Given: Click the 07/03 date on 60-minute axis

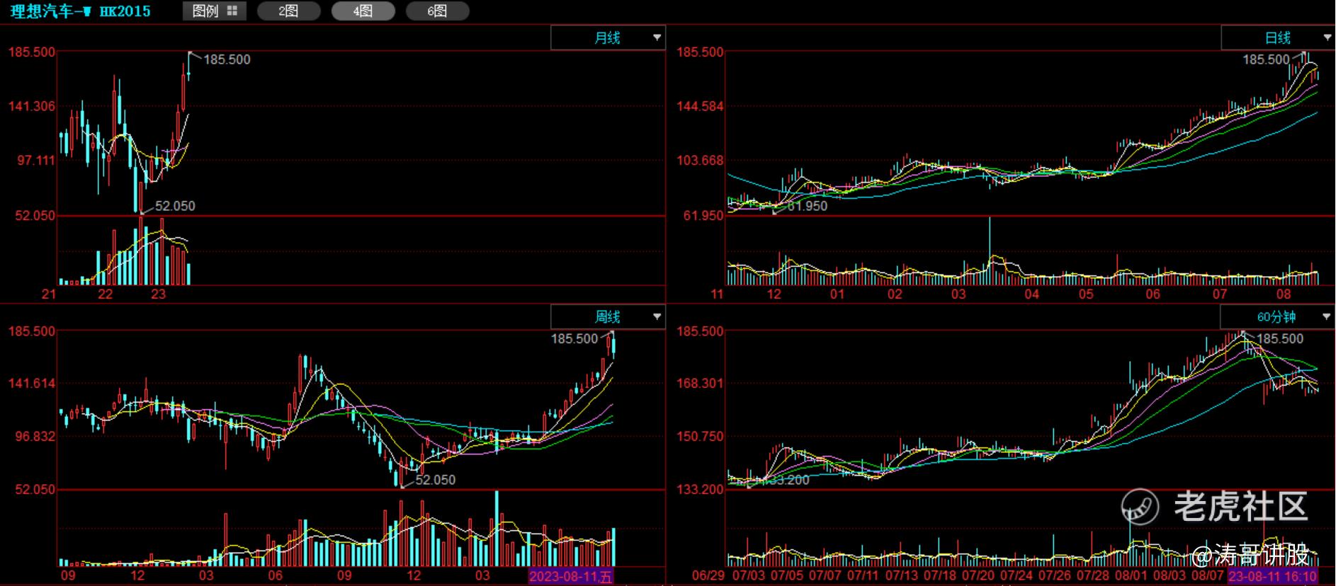Looking at the screenshot, I should point(749,575).
